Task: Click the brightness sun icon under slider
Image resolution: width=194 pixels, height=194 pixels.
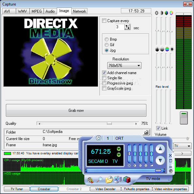Action: point(129,165)
